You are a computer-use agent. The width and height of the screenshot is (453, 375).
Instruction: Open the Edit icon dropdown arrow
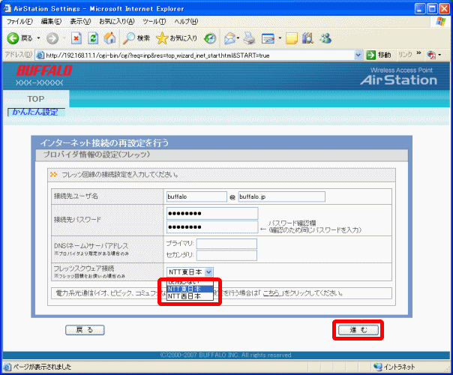[280, 38]
